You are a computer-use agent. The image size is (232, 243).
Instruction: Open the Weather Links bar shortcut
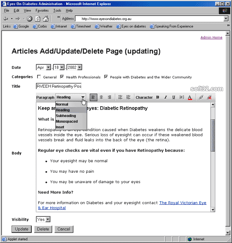[104, 26]
